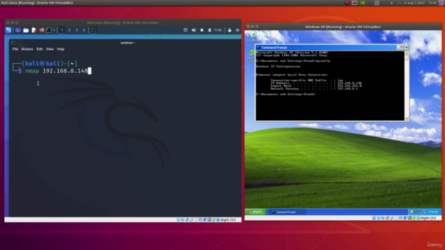Open the Kali applications menu dragon icon
The image size is (445, 250).
tap(8, 30)
